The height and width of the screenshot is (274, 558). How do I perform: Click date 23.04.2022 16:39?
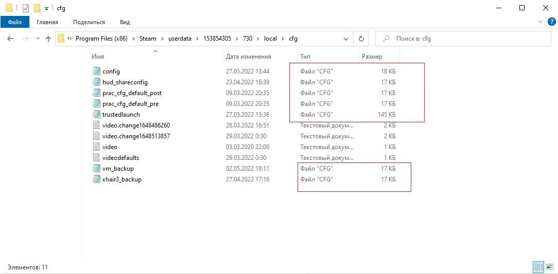(x=248, y=82)
